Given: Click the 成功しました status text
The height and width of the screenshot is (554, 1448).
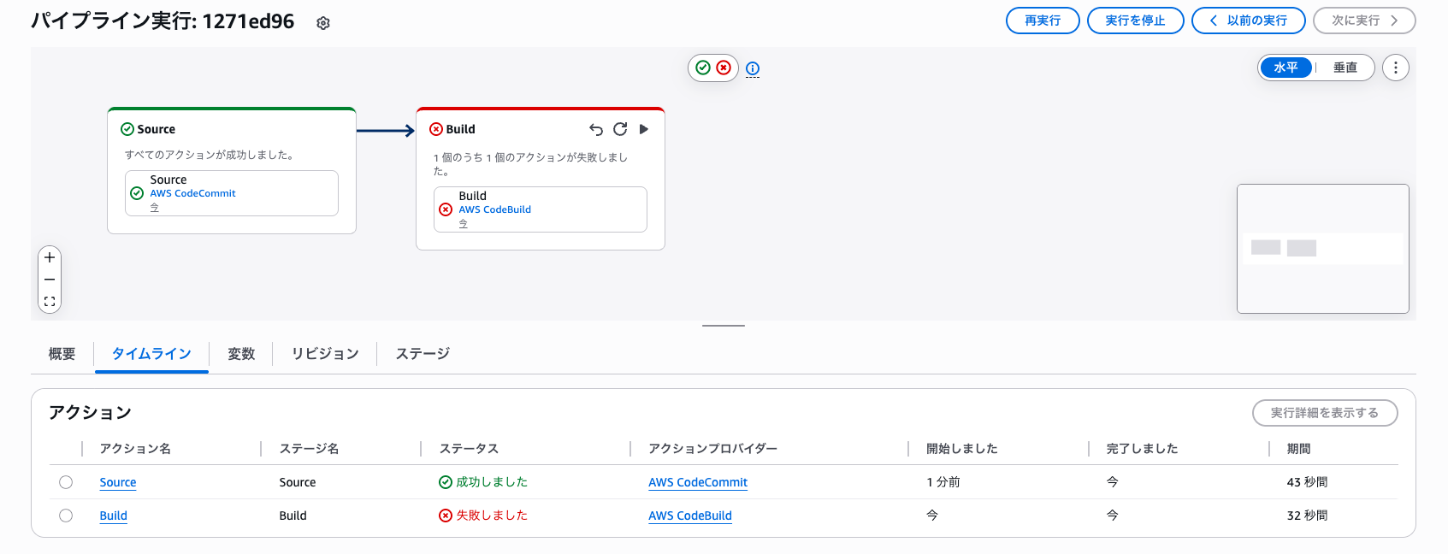Looking at the screenshot, I should coord(492,482).
